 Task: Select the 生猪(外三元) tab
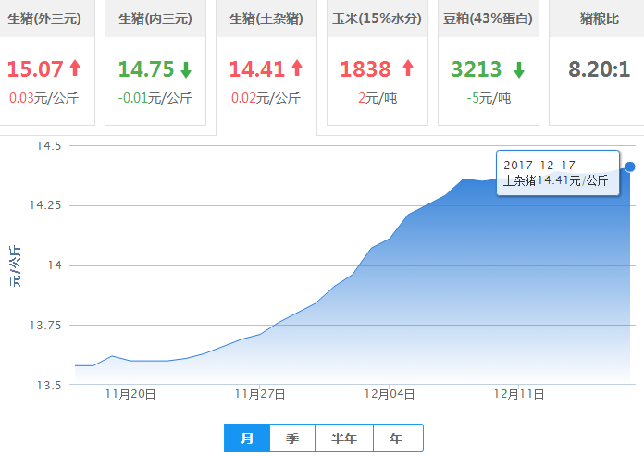(44, 18)
